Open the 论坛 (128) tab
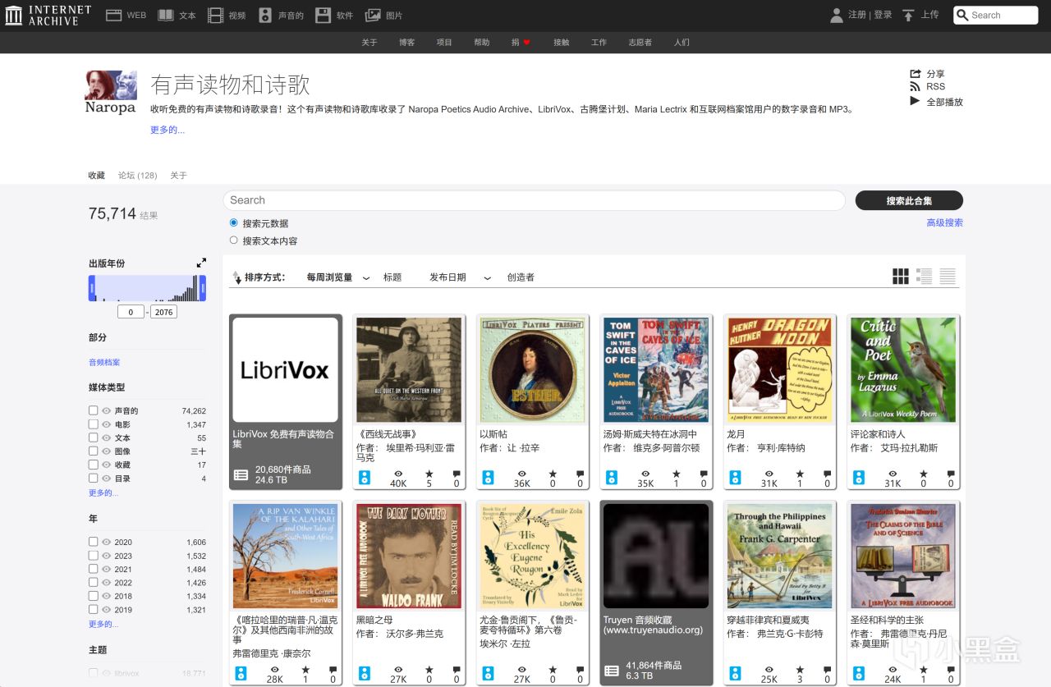 137,175
